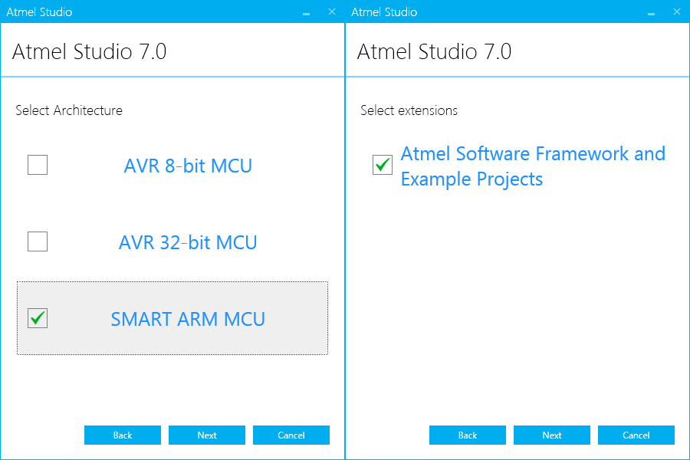This screenshot has width=690, height=460.
Task: Check the AVR 32-bit MCU option
Action: tap(38, 242)
